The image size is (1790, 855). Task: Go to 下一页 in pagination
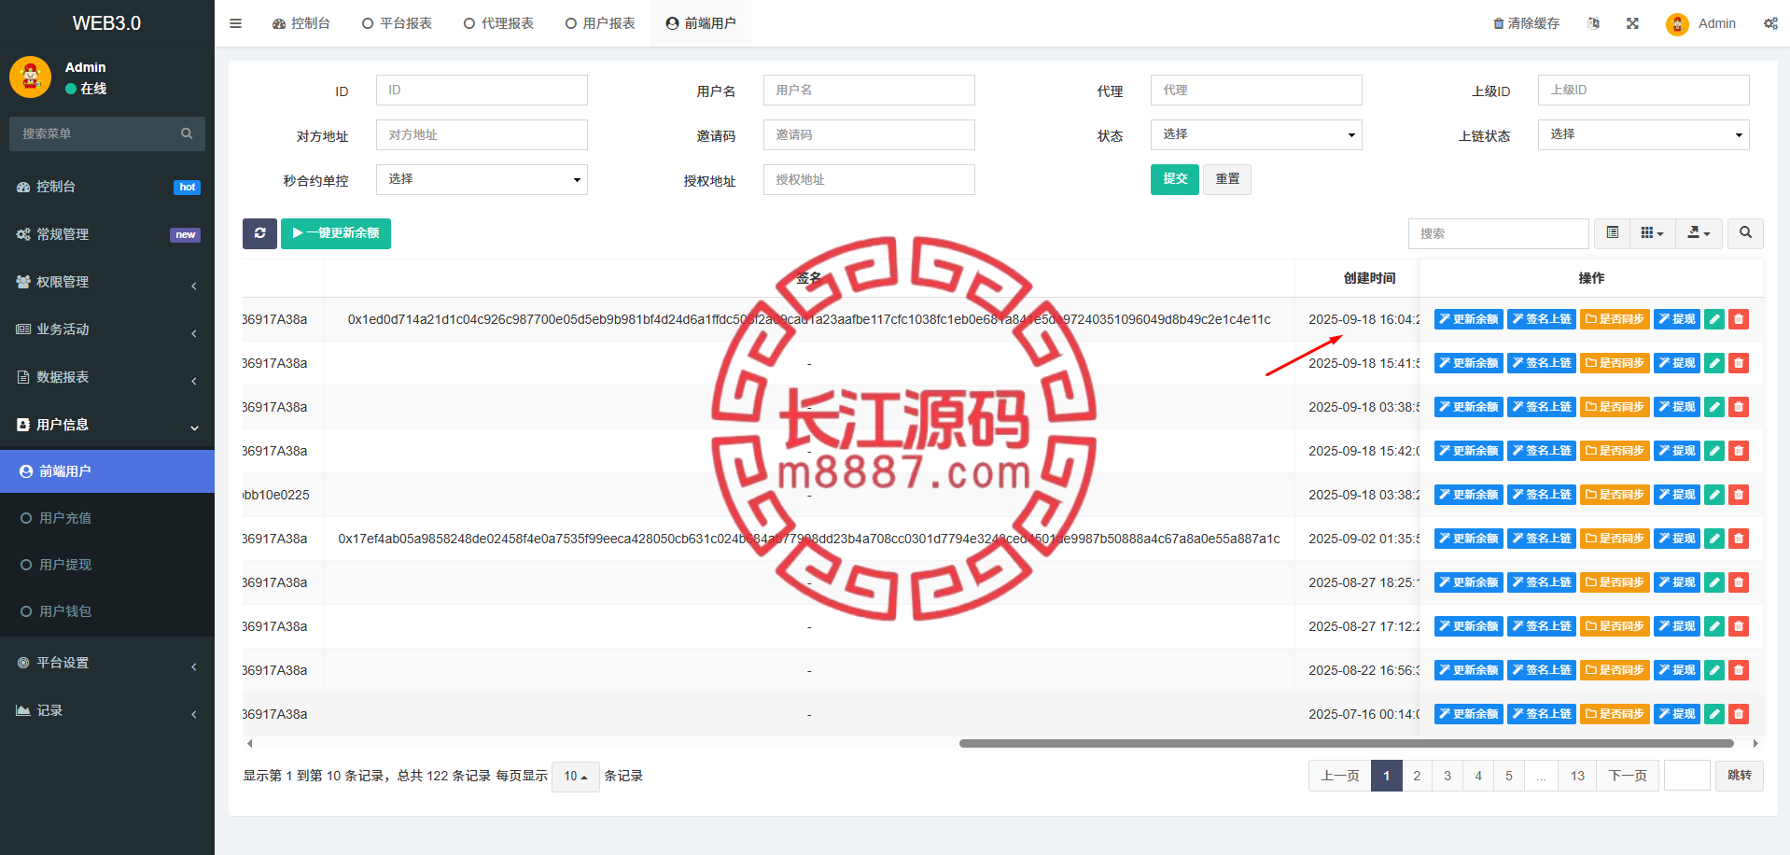[x=1628, y=776]
